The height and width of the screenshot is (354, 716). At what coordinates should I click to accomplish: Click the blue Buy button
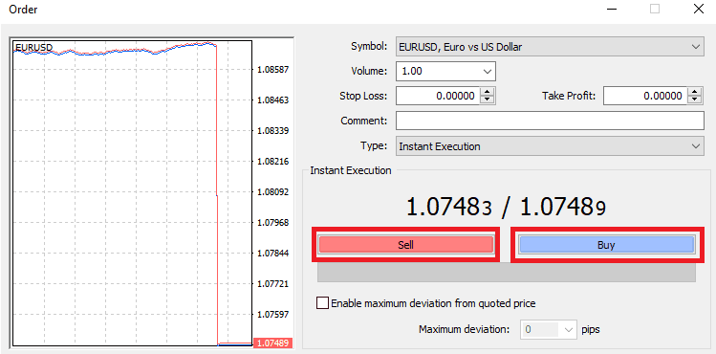coord(606,245)
